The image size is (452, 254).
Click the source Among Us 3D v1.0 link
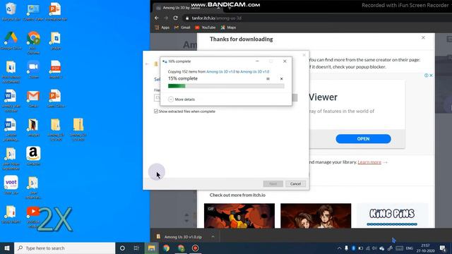(x=221, y=72)
